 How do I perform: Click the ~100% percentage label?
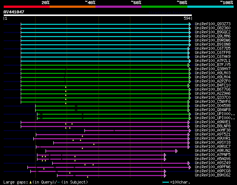226,3
